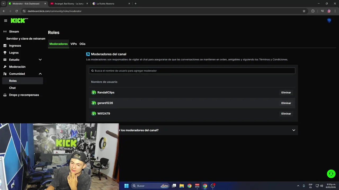The height and width of the screenshot is (190, 339).
Task: Expand the Estudio sidebar section
Action: click(x=40, y=60)
